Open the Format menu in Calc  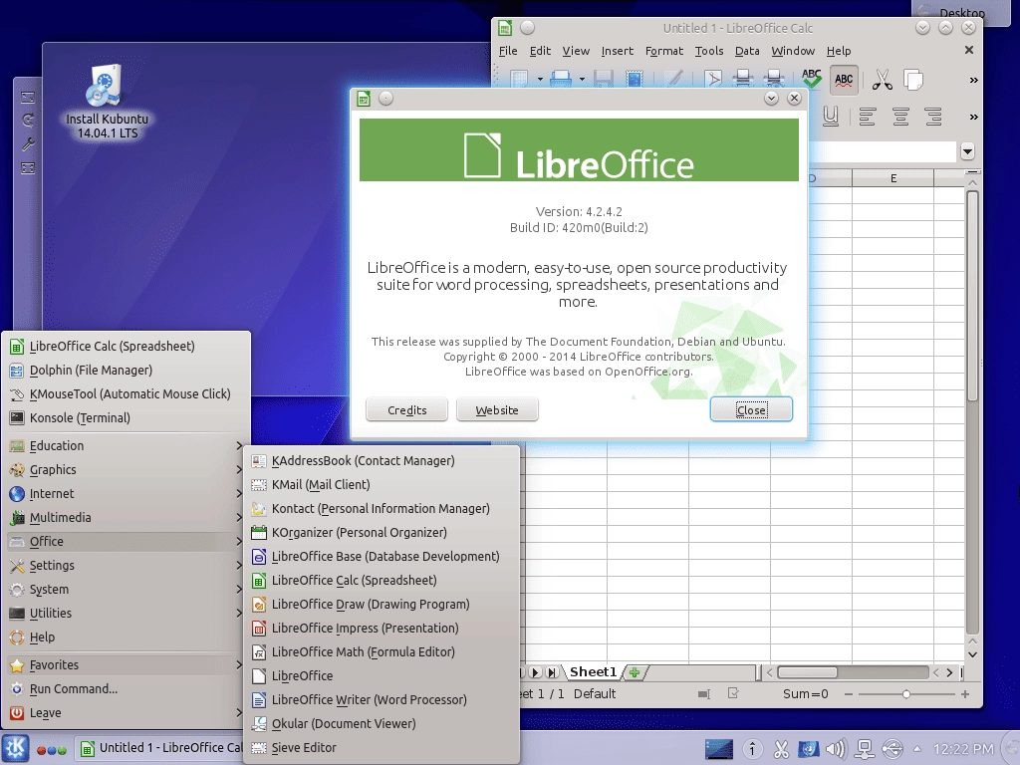click(664, 51)
